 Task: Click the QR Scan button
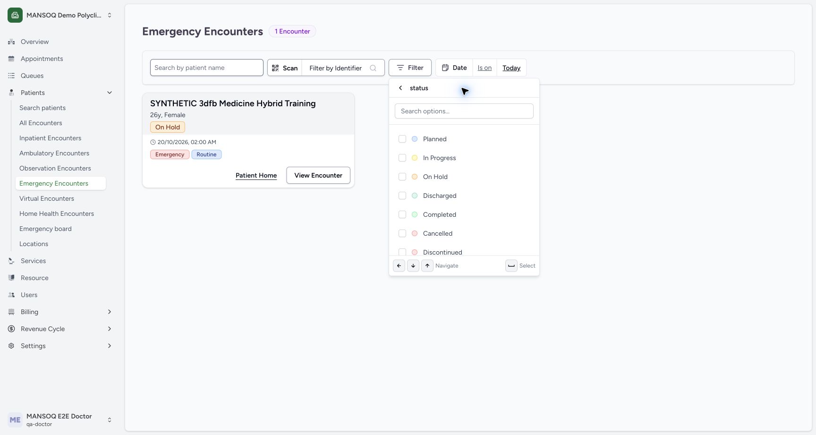[x=285, y=68]
